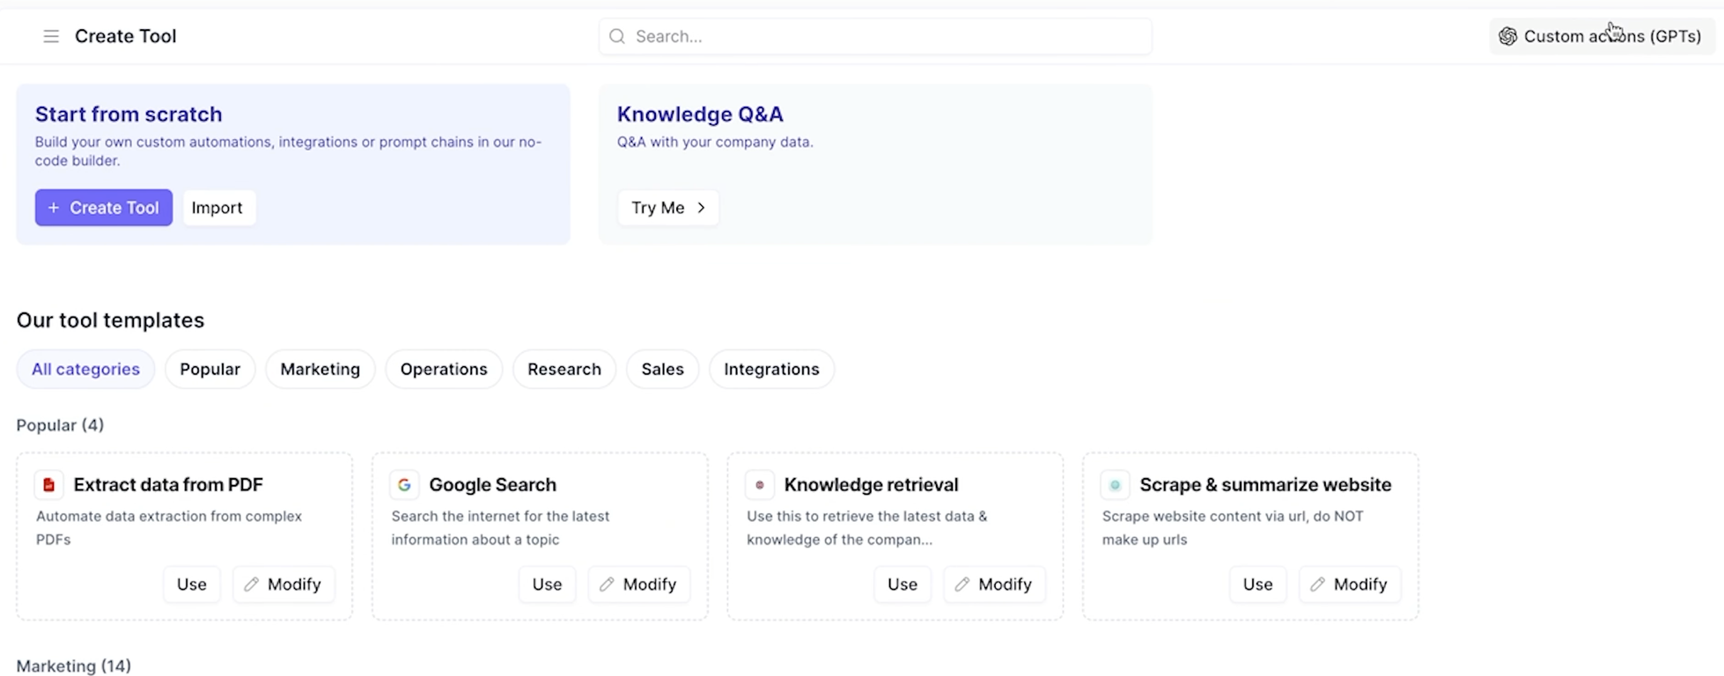The image size is (1724, 676).
Task: Click the Import button
Action: pyautogui.click(x=217, y=208)
